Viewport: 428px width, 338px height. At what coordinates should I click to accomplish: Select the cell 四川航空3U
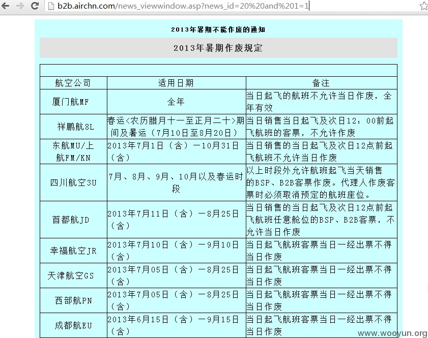tap(73, 182)
